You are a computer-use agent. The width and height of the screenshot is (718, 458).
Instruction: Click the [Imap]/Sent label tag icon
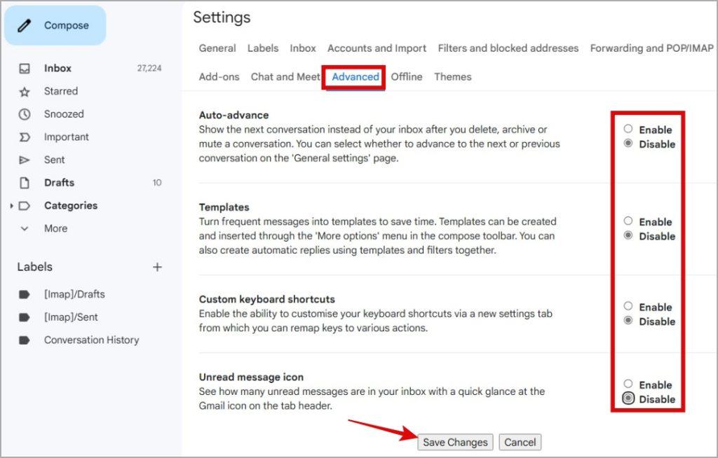click(x=25, y=317)
